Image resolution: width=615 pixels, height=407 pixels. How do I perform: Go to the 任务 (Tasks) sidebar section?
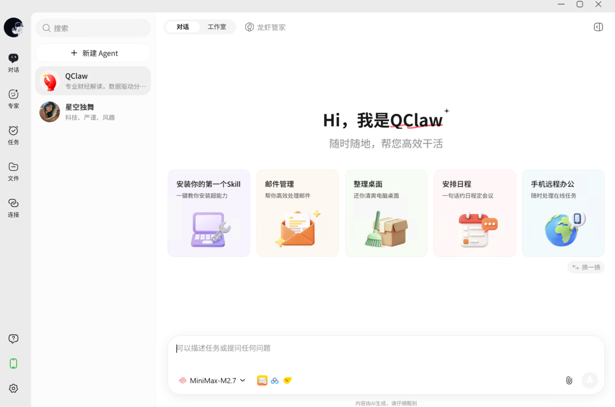(x=14, y=134)
